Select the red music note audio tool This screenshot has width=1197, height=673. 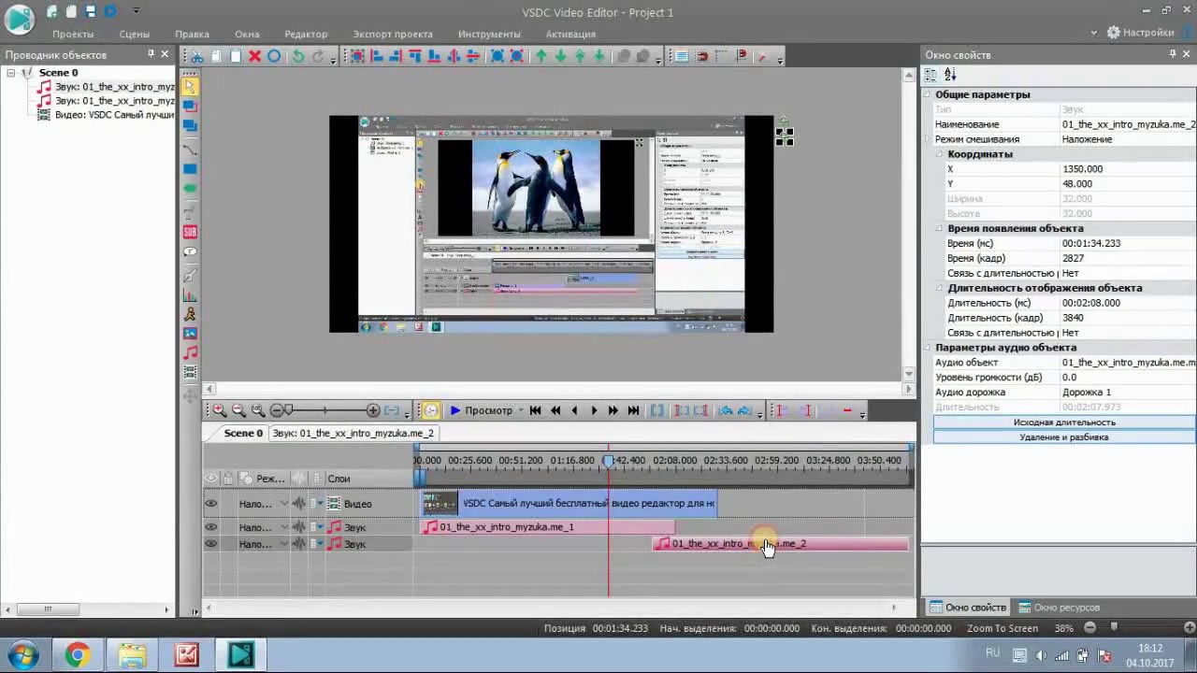click(x=190, y=352)
